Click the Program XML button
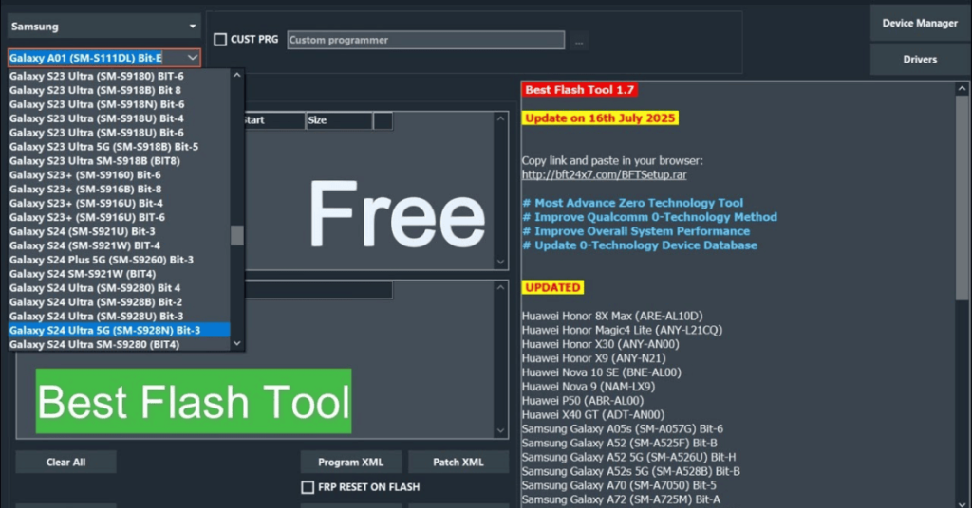The width and height of the screenshot is (972, 508). (x=351, y=463)
